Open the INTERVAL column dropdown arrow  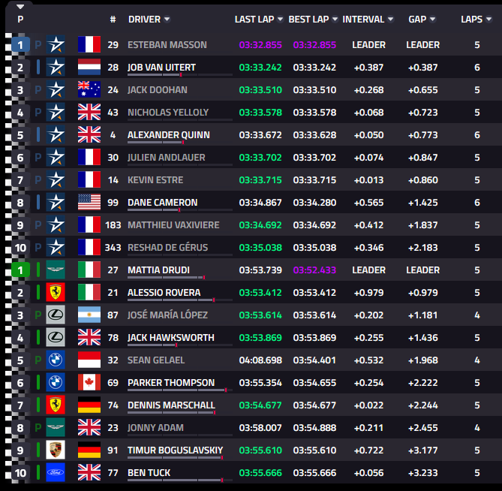(390, 20)
